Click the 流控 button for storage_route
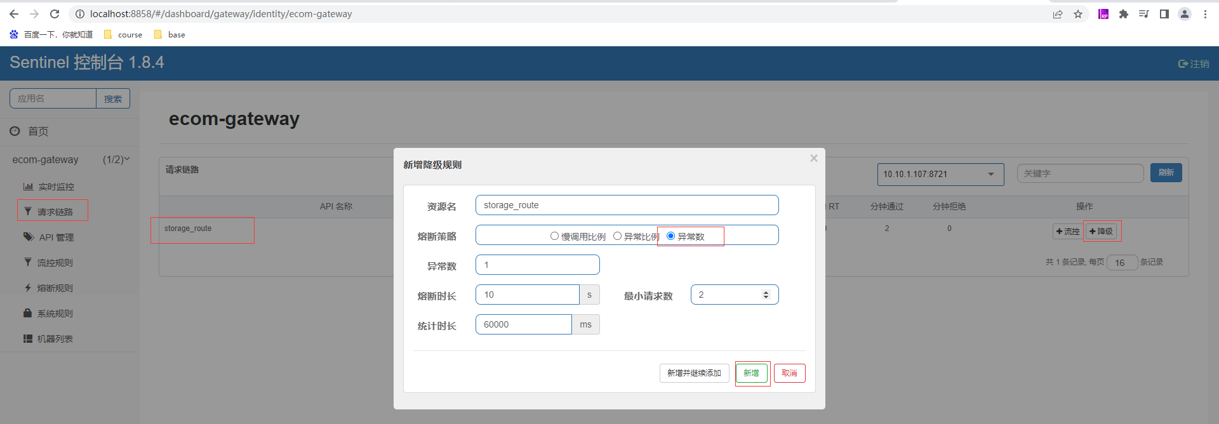Image resolution: width=1219 pixels, height=424 pixels. (x=1068, y=231)
